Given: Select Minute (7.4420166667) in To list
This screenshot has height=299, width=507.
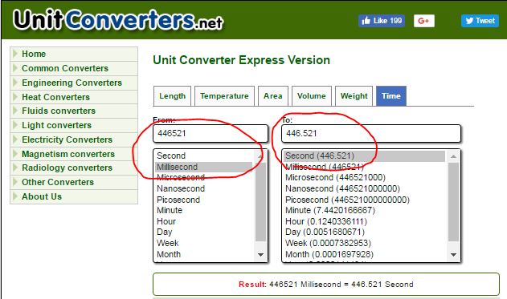Looking at the screenshot, I should coord(365,210).
